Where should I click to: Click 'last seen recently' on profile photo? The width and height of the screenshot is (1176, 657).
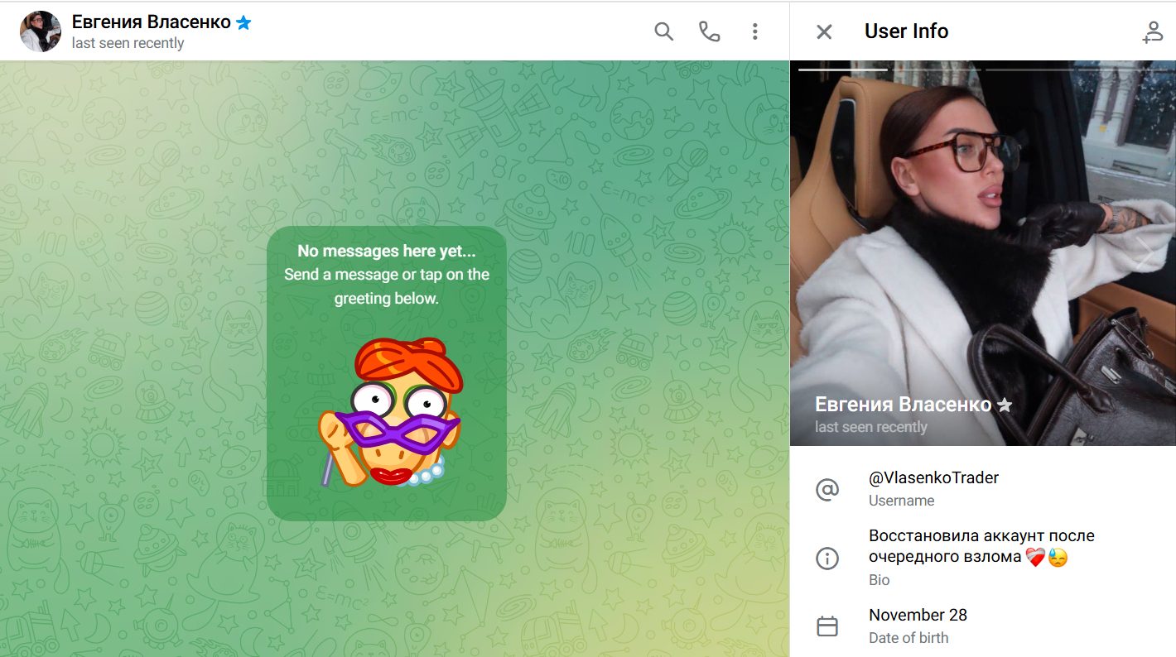pos(870,427)
